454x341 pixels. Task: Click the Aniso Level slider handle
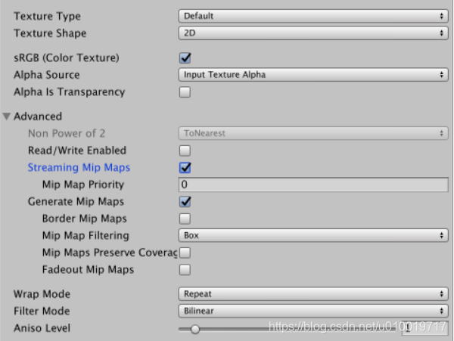pos(195,329)
